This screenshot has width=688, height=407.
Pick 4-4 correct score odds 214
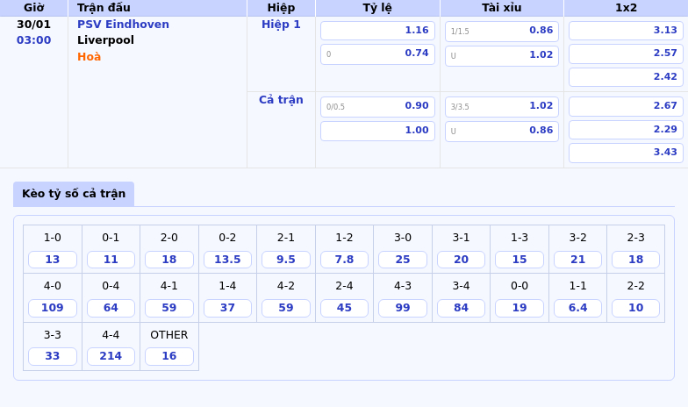click(111, 356)
